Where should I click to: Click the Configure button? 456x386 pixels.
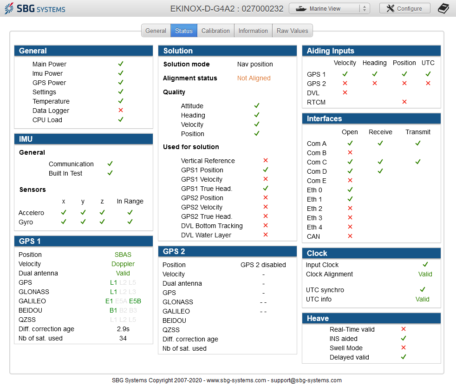click(x=405, y=8)
